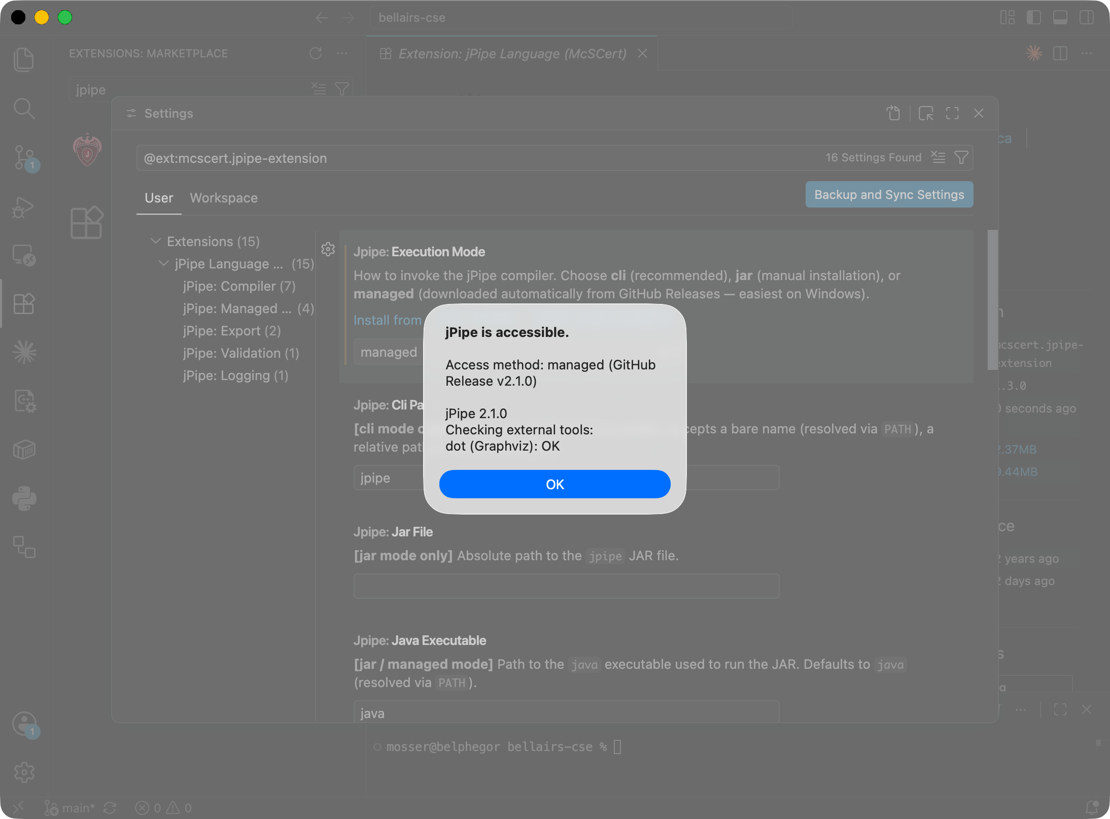Clear extensions search results icon
1110x819 pixels.
point(319,89)
